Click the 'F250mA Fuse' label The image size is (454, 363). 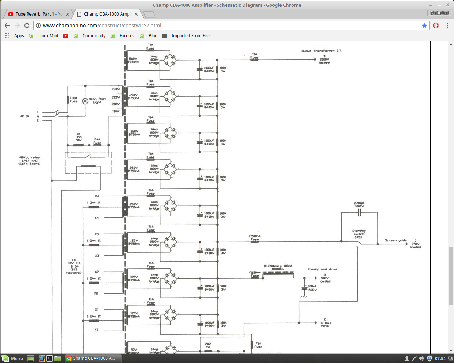[255, 274]
